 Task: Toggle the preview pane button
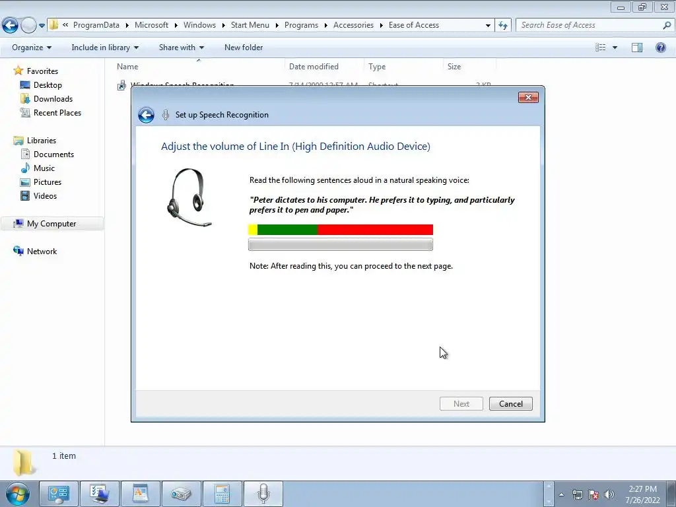point(637,48)
